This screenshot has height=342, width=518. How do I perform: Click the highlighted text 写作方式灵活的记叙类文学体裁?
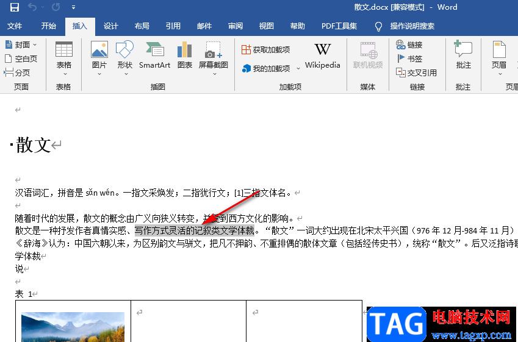coord(195,230)
